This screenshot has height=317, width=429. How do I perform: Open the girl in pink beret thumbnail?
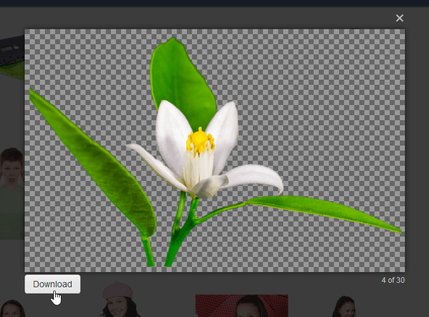tap(120, 299)
